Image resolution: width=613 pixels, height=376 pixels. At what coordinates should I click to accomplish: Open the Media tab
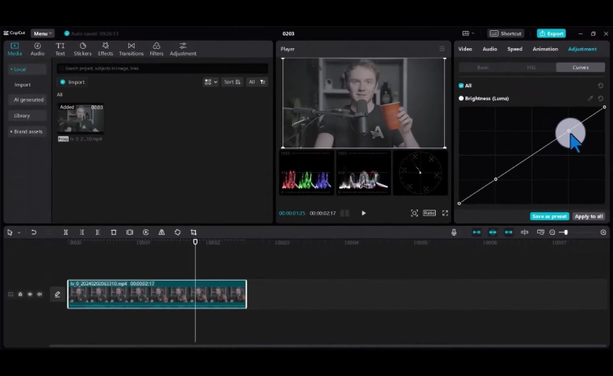[15, 49]
